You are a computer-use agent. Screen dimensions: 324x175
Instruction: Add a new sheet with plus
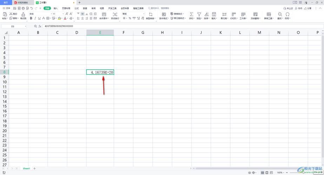point(34,169)
